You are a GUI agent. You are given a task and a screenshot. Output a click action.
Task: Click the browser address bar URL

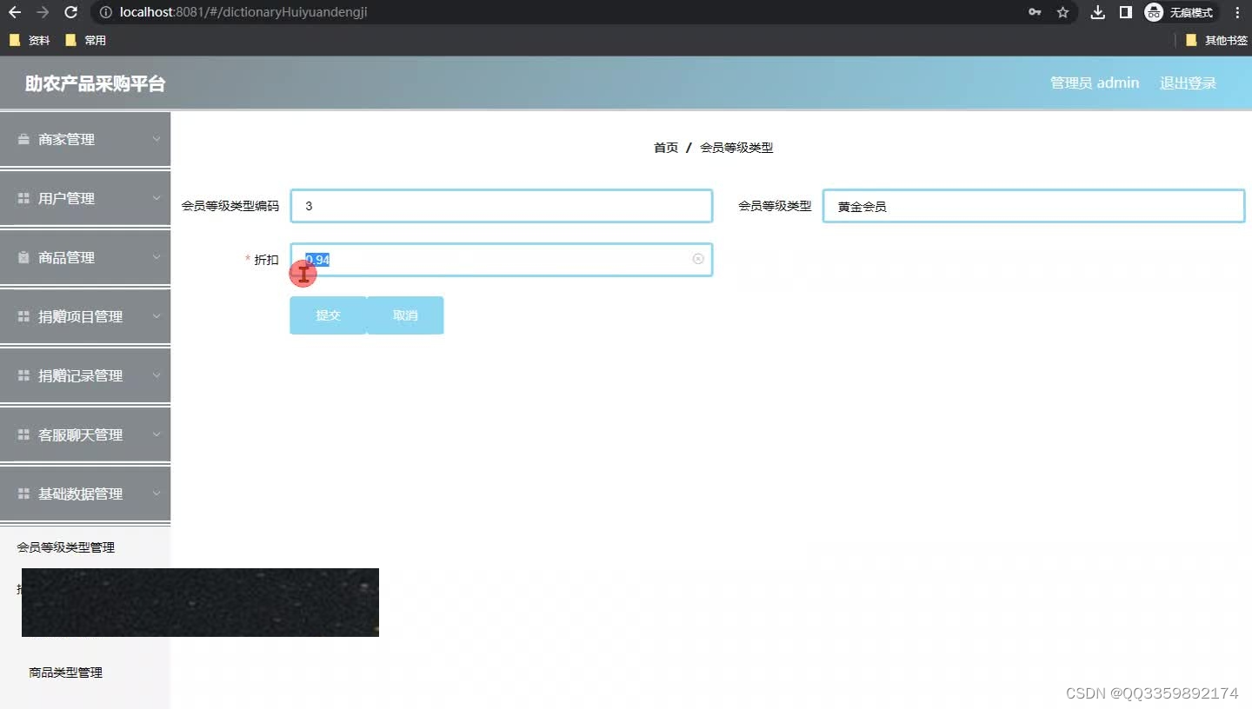coord(243,12)
